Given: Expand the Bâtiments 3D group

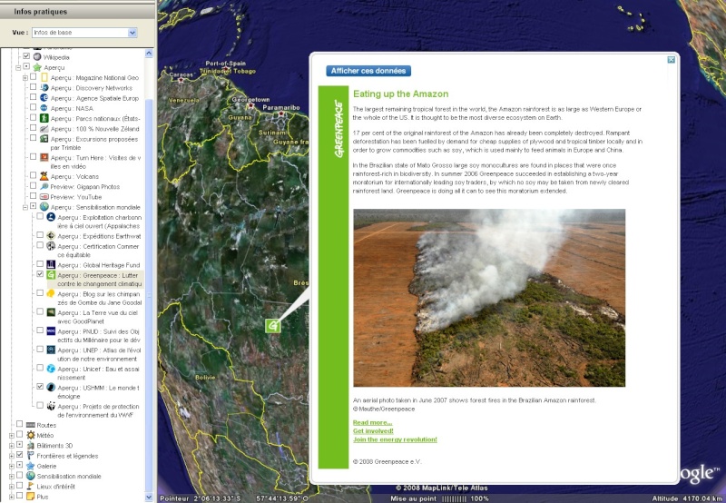Looking at the screenshot, I should click(12, 446).
